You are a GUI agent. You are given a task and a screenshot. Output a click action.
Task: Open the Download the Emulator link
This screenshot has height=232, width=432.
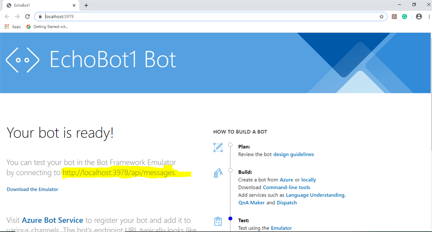pos(32,189)
